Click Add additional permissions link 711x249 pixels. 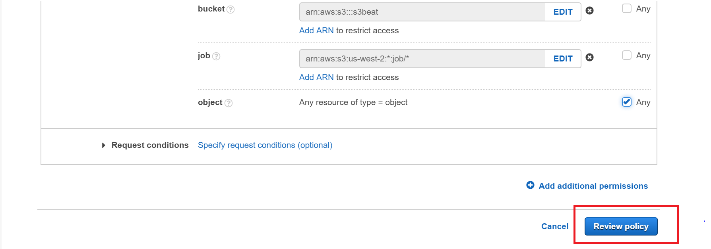593,186
